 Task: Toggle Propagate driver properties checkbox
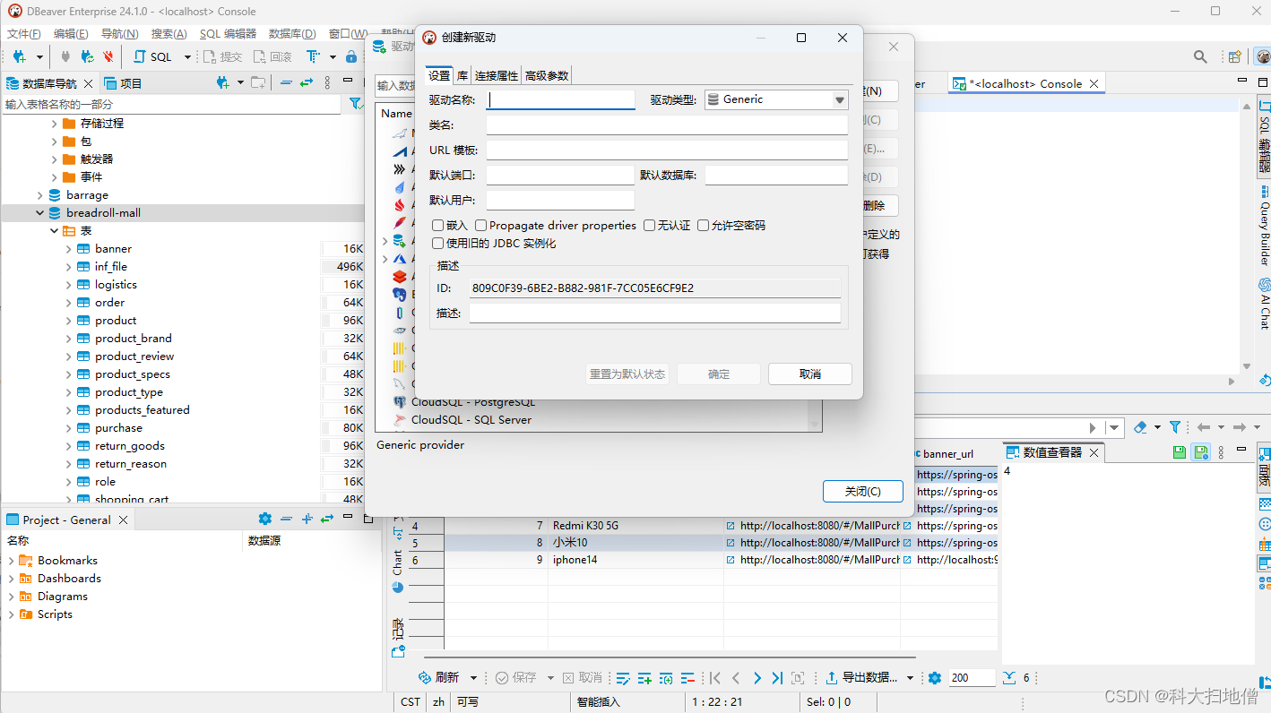(481, 226)
